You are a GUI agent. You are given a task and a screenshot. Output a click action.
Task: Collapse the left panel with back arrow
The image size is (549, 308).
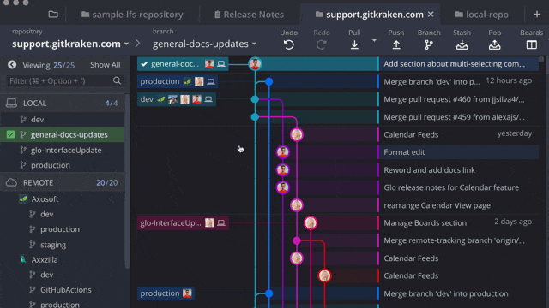tap(12, 65)
